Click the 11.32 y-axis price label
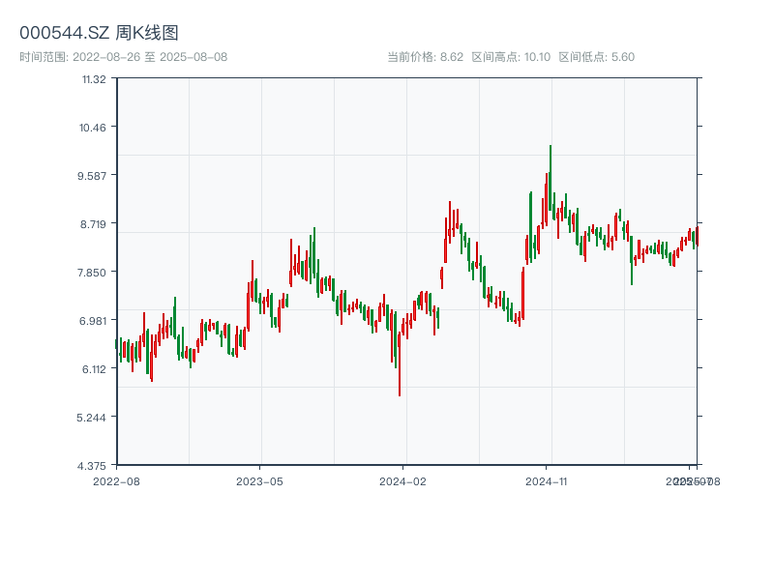Viewport: 774px width, 580px height. [x=94, y=79]
